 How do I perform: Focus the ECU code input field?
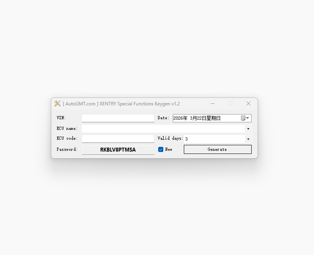[x=118, y=139]
